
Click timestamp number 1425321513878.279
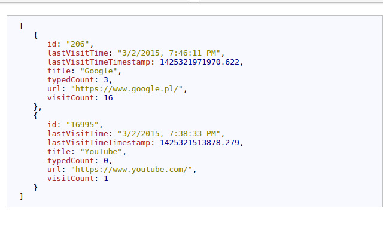(200, 143)
